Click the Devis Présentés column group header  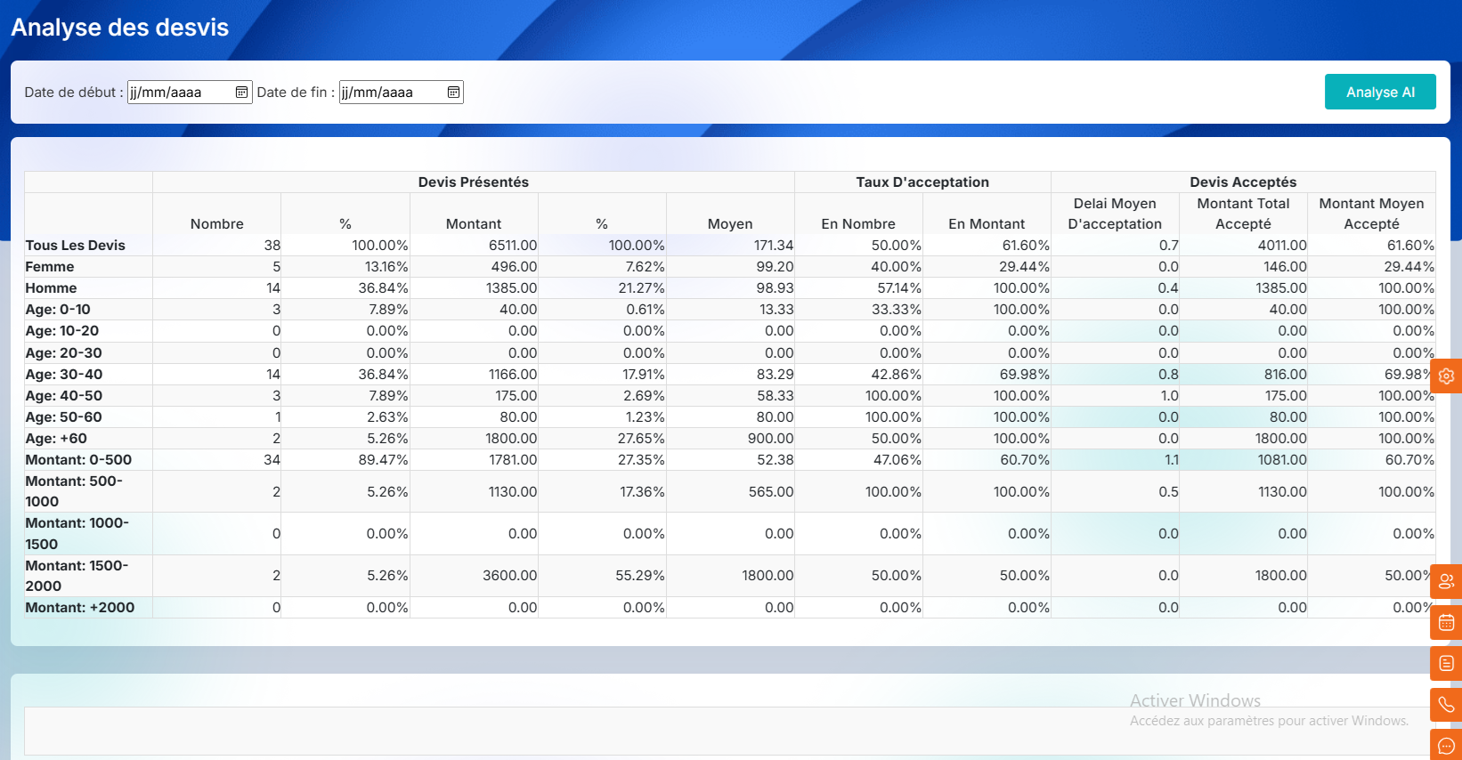pyautogui.click(x=473, y=182)
